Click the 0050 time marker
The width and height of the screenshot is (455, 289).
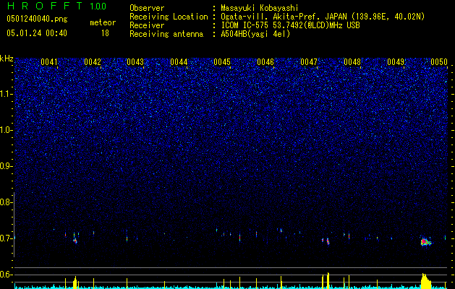pos(439,62)
